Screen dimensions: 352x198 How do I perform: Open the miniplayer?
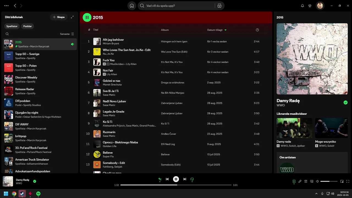342,182
